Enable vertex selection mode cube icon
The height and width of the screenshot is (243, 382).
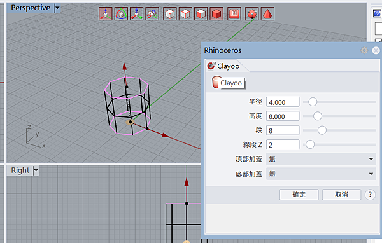[170, 13]
